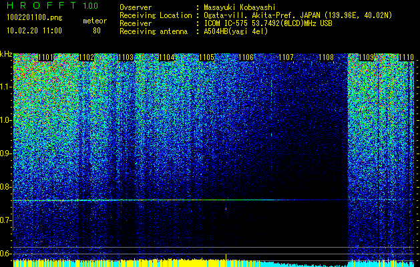Select the 1107 time marker

(286, 57)
